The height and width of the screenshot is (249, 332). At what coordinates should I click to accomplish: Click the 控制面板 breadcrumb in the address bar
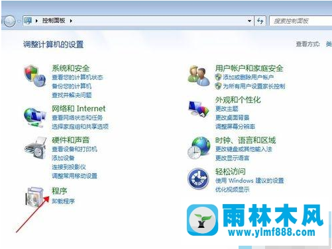[54, 20]
